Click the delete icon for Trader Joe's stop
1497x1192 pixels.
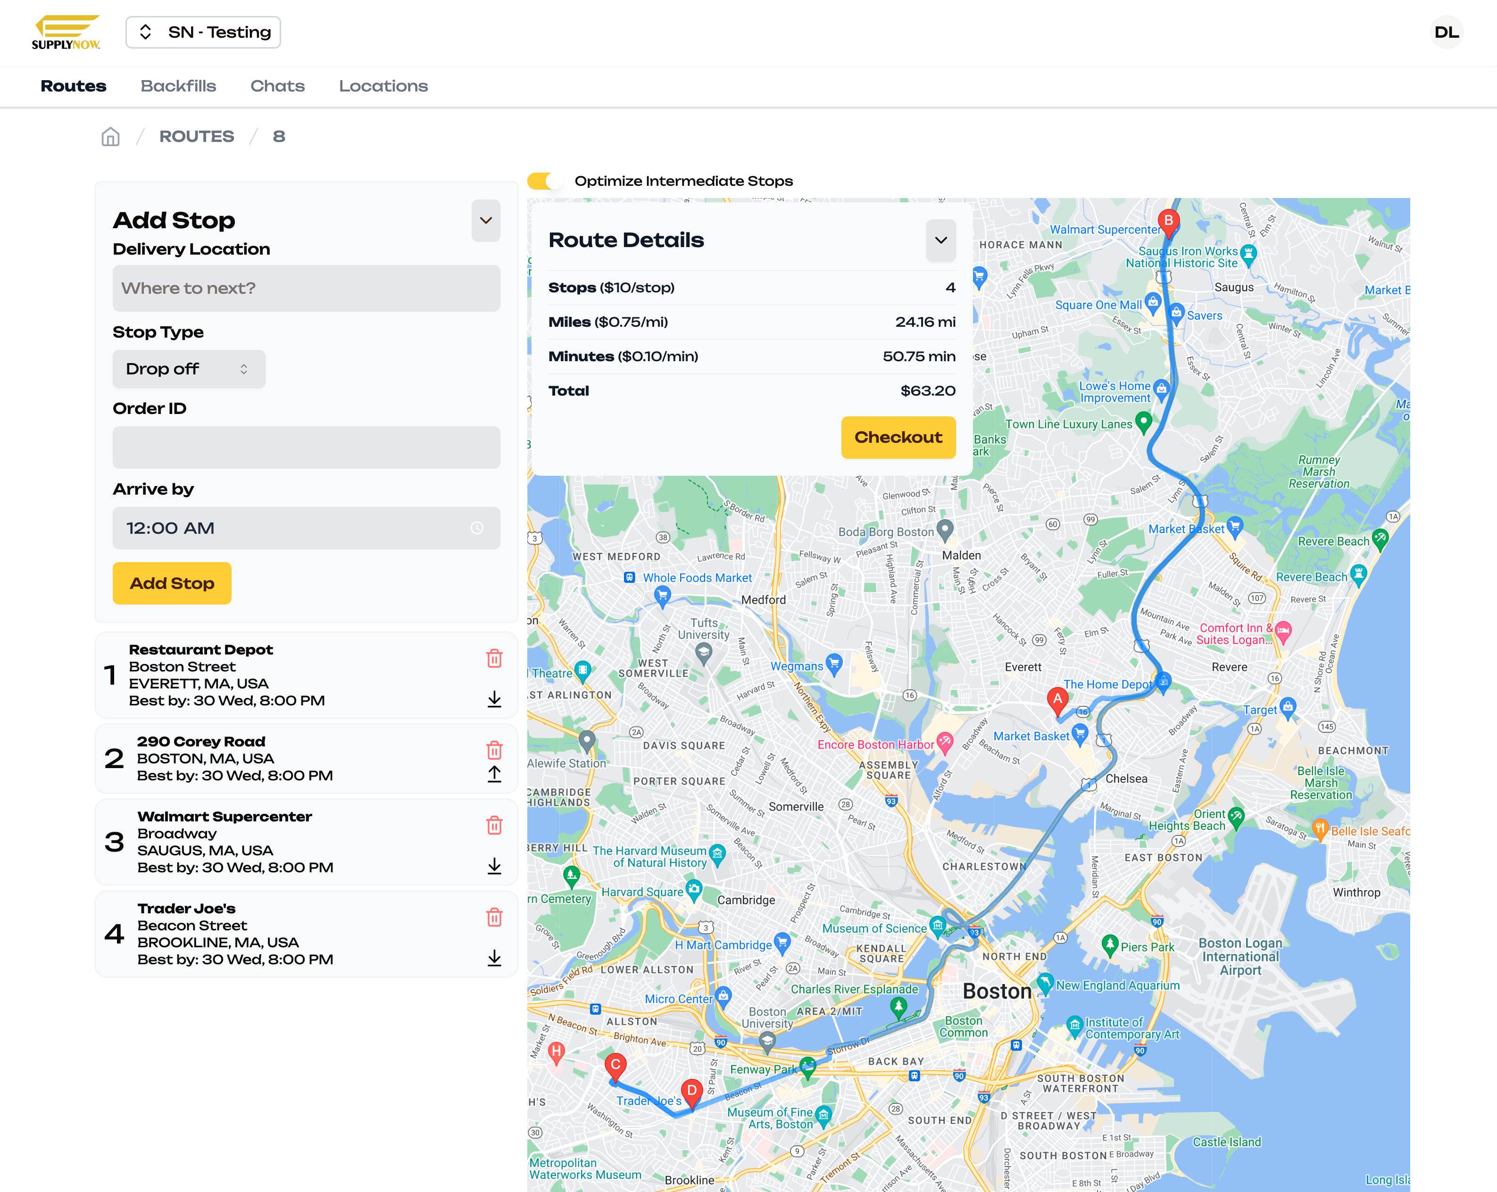click(x=491, y=917)
